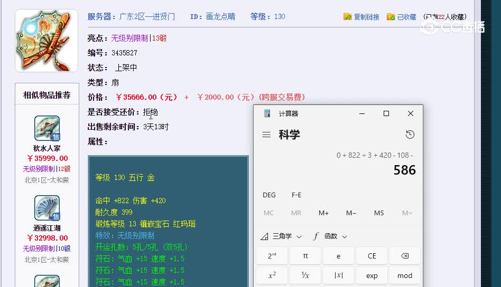Viewport: 501px width, 287px height.
Task: Open the trigonometry (三角学) dropdown
Action: click(281, 236)
